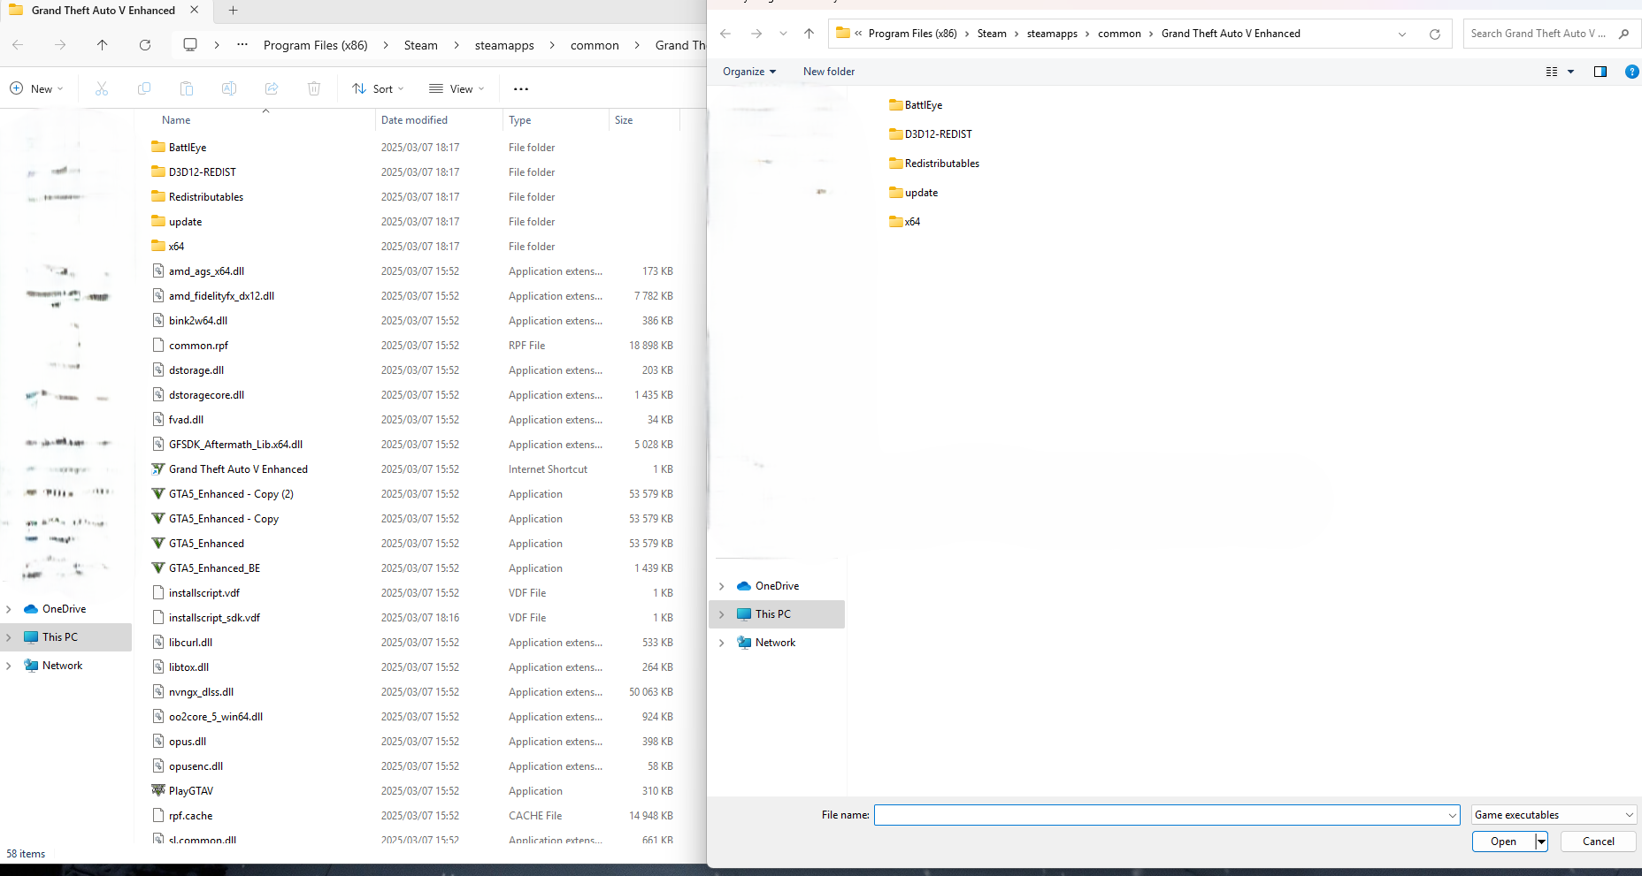Viewport: 1642px width, 876px height.
Task: Click steamapps in the dialog breadcrumb
Action: [1052, 34]
